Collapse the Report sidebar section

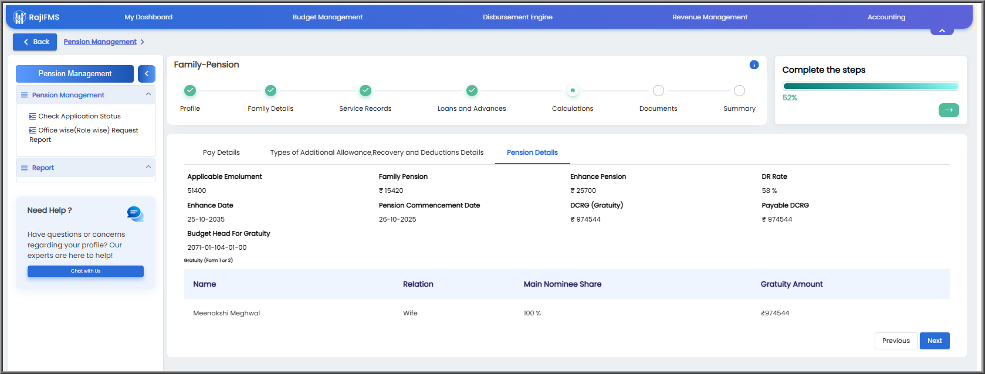tap(148, 167)
